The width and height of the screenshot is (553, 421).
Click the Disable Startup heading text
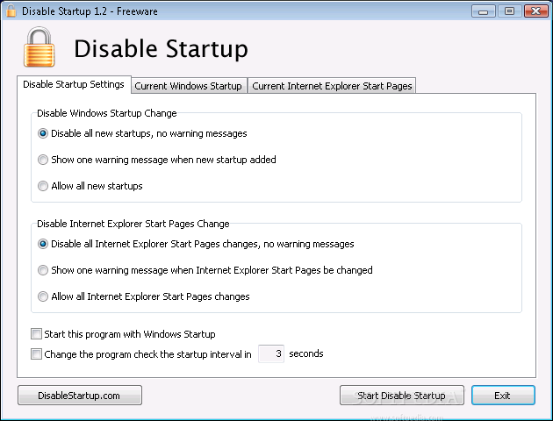tap(161, 49)
